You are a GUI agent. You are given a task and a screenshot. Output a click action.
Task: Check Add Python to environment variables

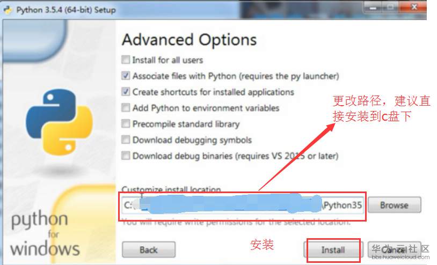(x=126, y=107)
